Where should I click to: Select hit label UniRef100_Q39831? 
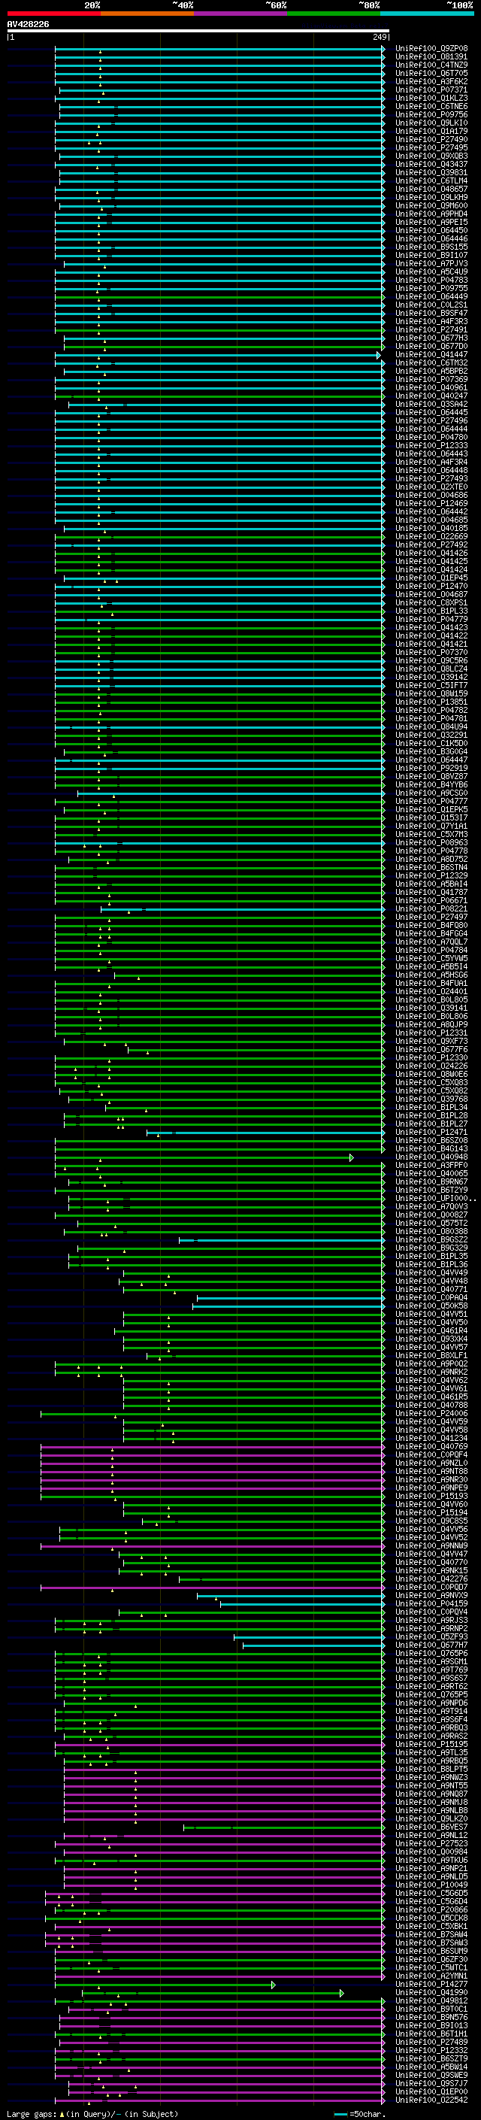(431, 173)
